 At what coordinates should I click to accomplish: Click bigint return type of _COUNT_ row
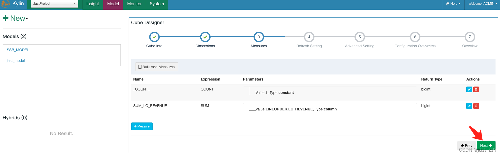(426, 89)
